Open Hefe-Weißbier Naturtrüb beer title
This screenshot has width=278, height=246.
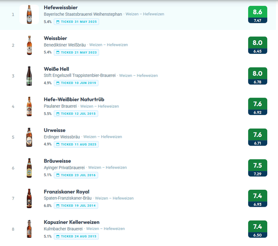(x=74, y=99)
